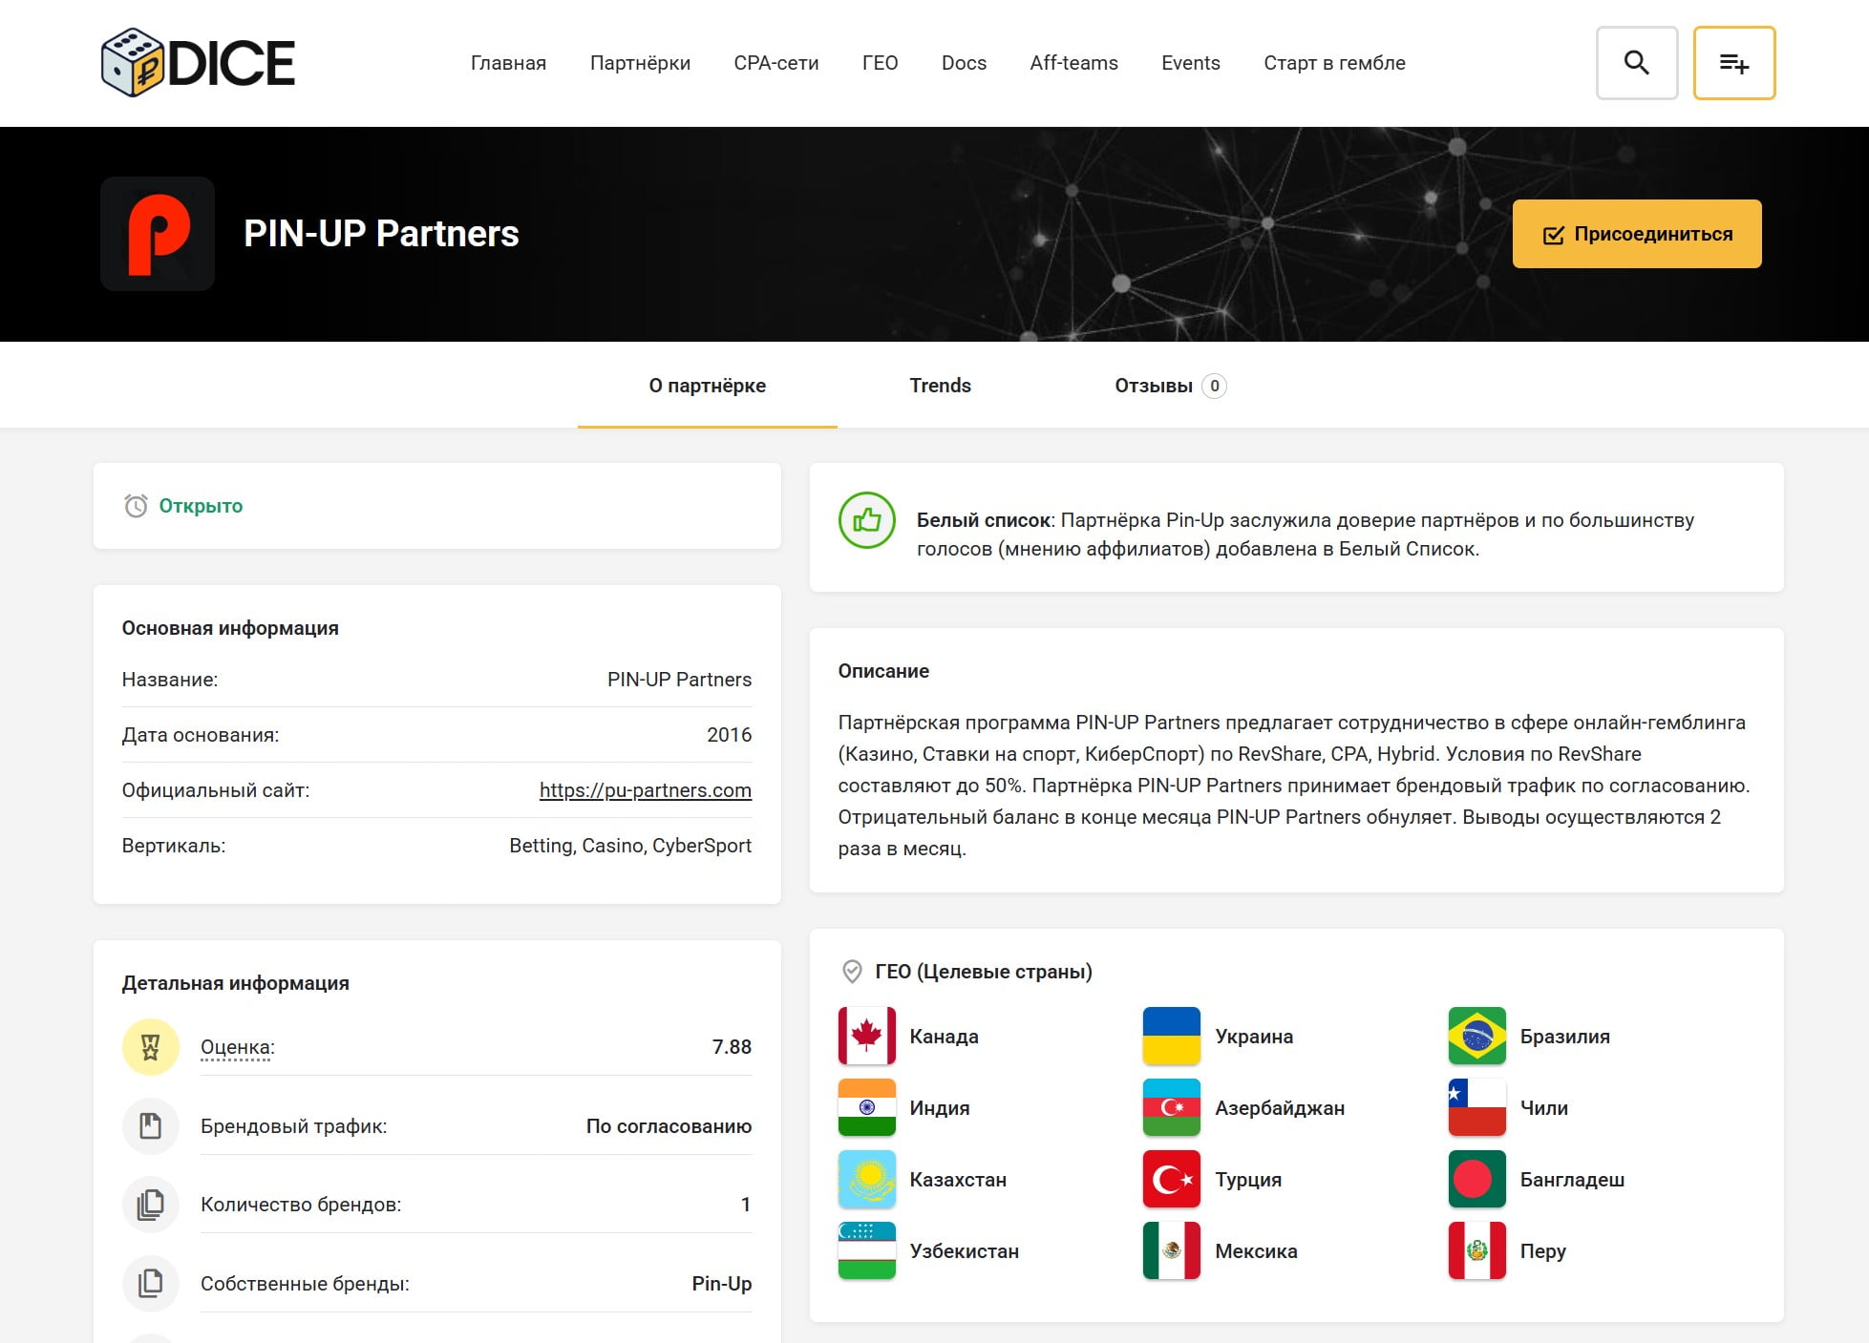This screenshot has height=1343, width=1869.
Task: Click the Чили country name
Action: tap(1544, 1108)
